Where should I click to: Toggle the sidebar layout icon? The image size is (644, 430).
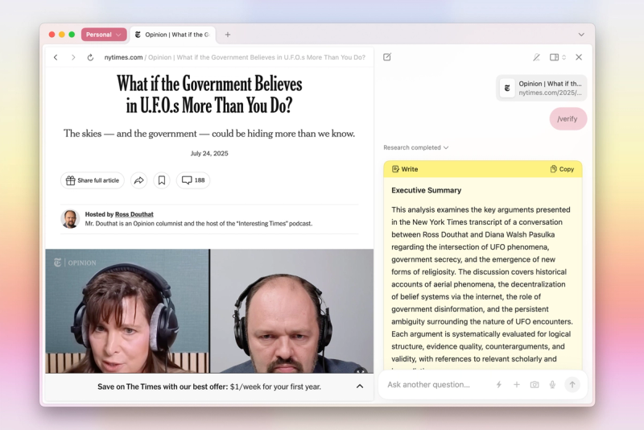tap(554, 57)
